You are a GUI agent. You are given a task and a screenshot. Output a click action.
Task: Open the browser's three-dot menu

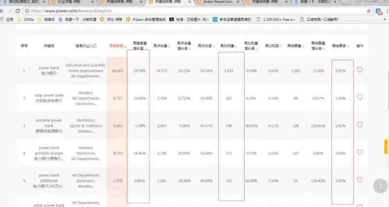coord(387,11)
